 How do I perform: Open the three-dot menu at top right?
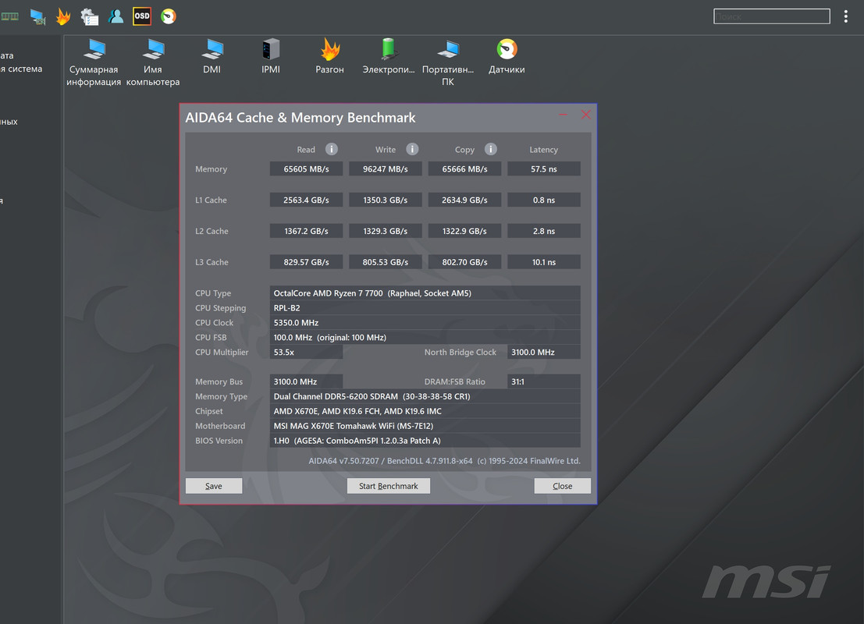click(x=846, y=16)
